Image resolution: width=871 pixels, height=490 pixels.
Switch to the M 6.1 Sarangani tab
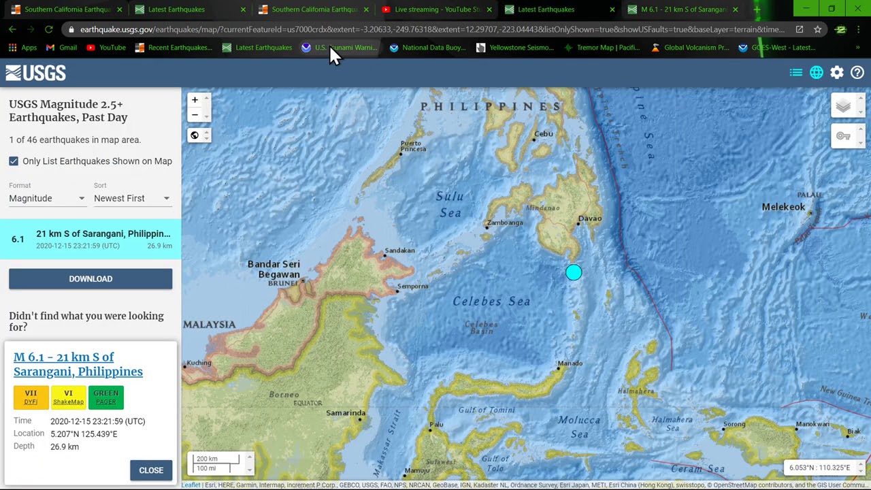683,10
